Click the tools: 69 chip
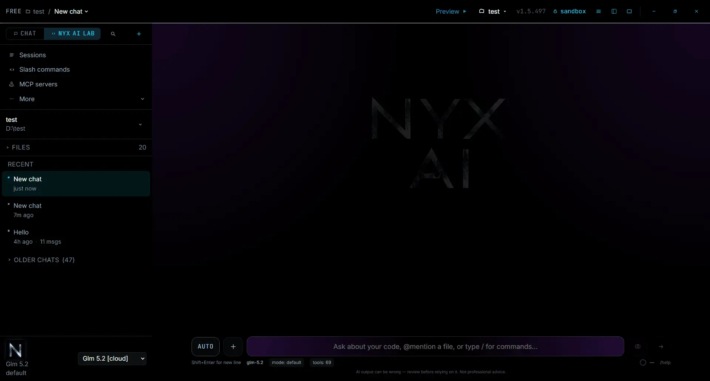Screen dimensions: 710x381 point(322,363)
